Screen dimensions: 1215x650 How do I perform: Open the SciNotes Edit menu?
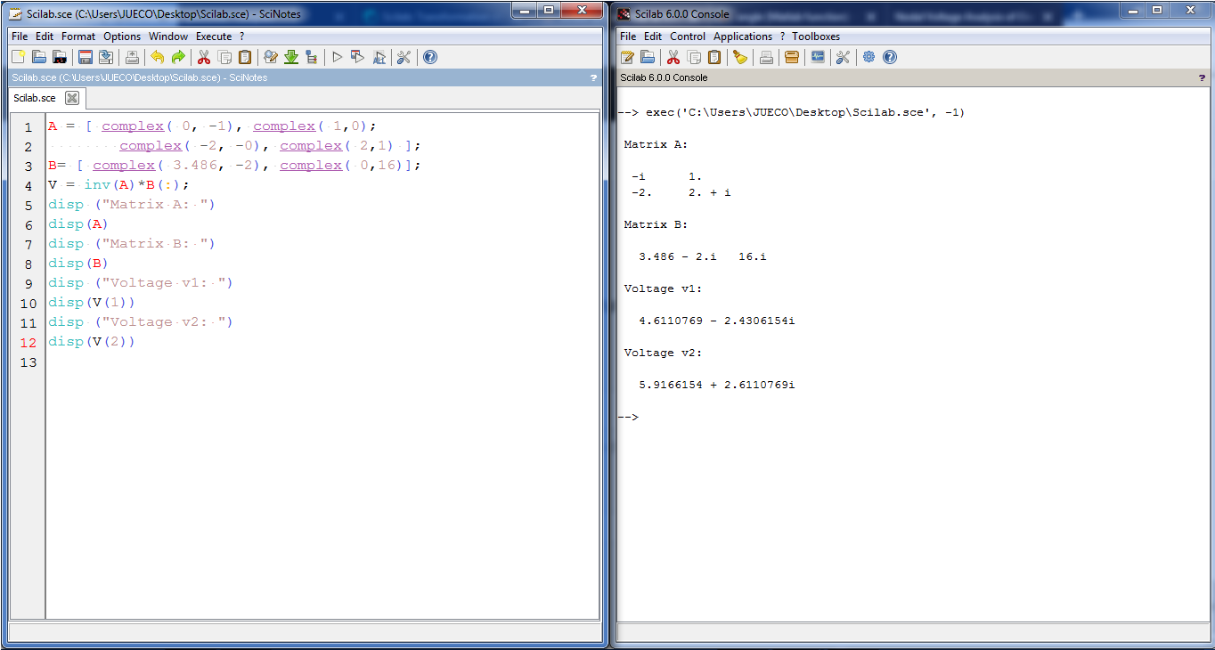(x=45, y=37)
